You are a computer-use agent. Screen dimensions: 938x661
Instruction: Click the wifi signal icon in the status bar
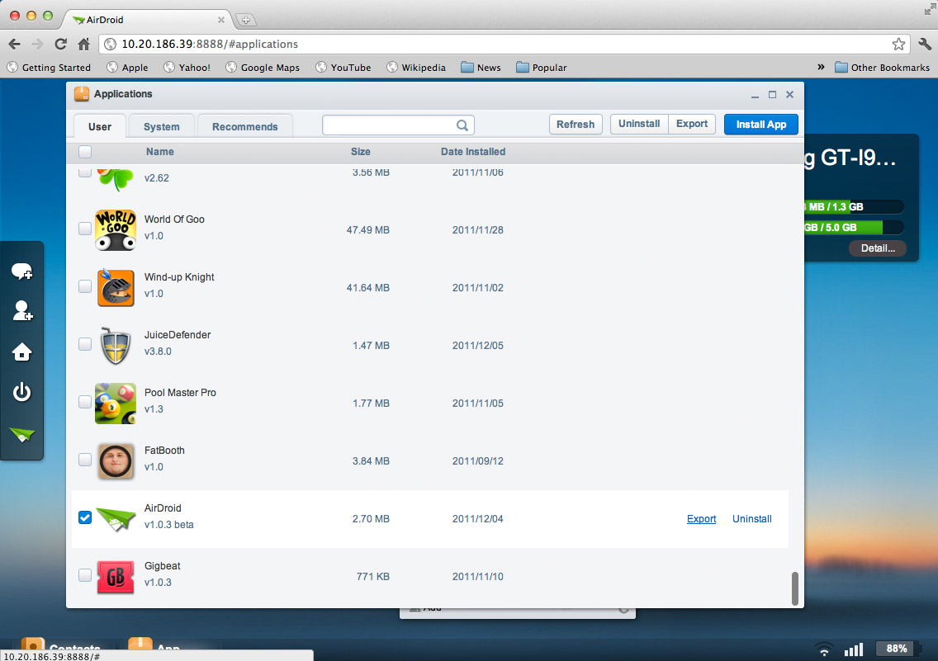tap(823, 649)
